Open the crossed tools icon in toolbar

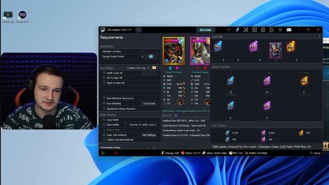coord(246,30)
